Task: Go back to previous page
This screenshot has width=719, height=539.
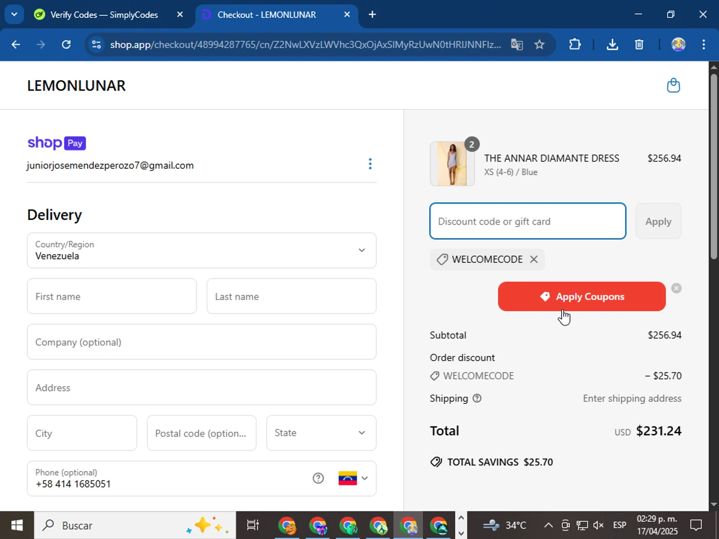Action: tap(16, 45)
